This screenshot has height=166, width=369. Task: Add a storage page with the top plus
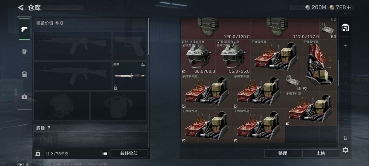[345, 46]
